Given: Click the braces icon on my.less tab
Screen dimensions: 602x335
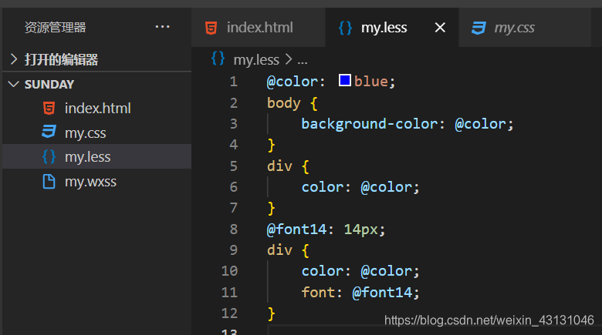Looking at the screenshot, I should [345, 28].
